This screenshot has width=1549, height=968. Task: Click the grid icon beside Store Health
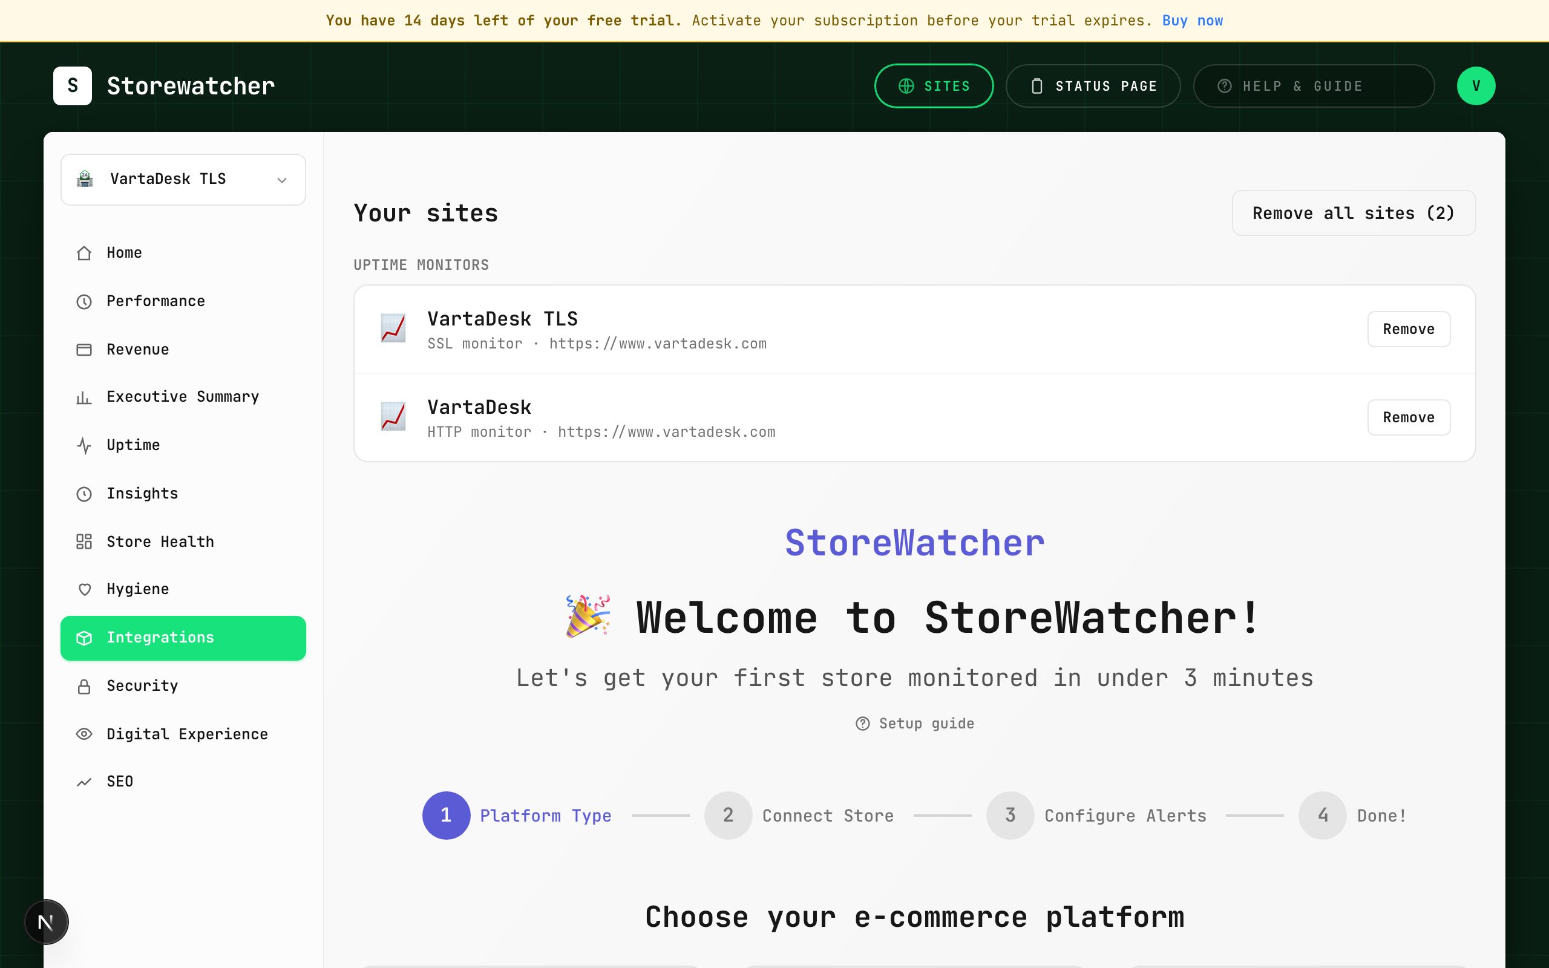(84, 541)
